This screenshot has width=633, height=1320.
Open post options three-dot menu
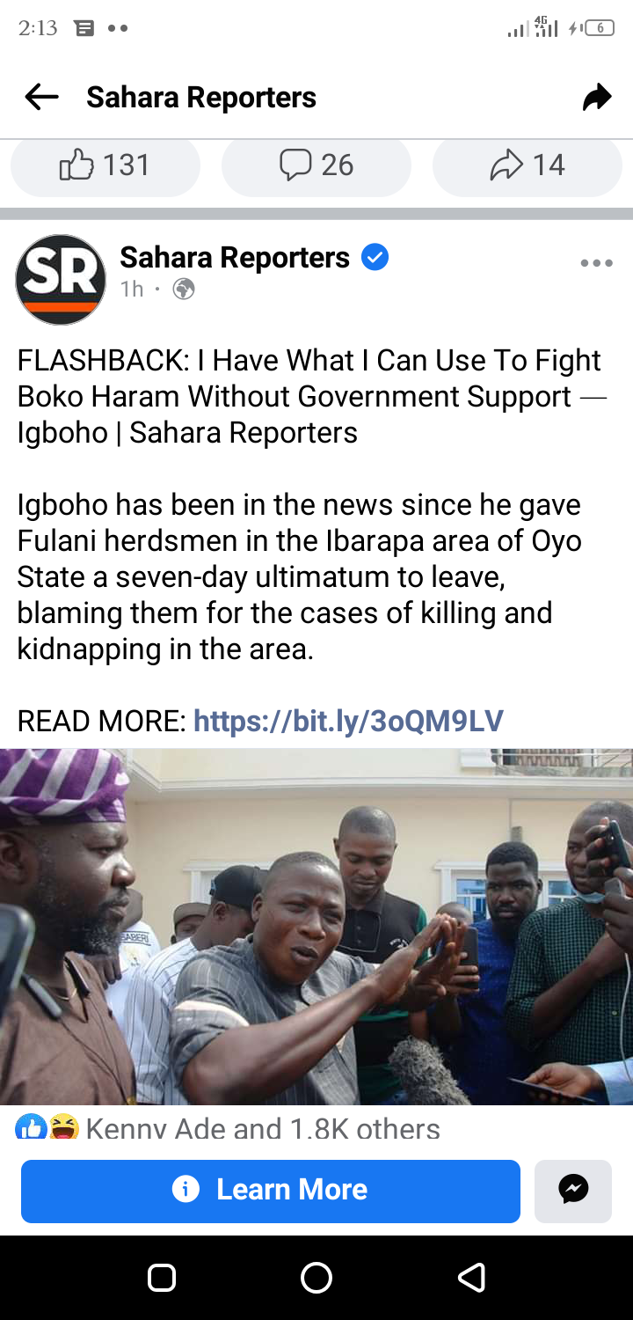point(596,263)
